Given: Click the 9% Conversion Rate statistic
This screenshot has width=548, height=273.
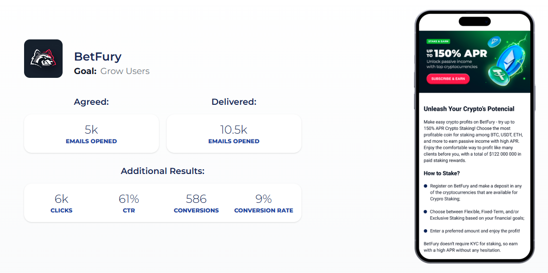Looking at the screenshot, I should coord(263,203).
